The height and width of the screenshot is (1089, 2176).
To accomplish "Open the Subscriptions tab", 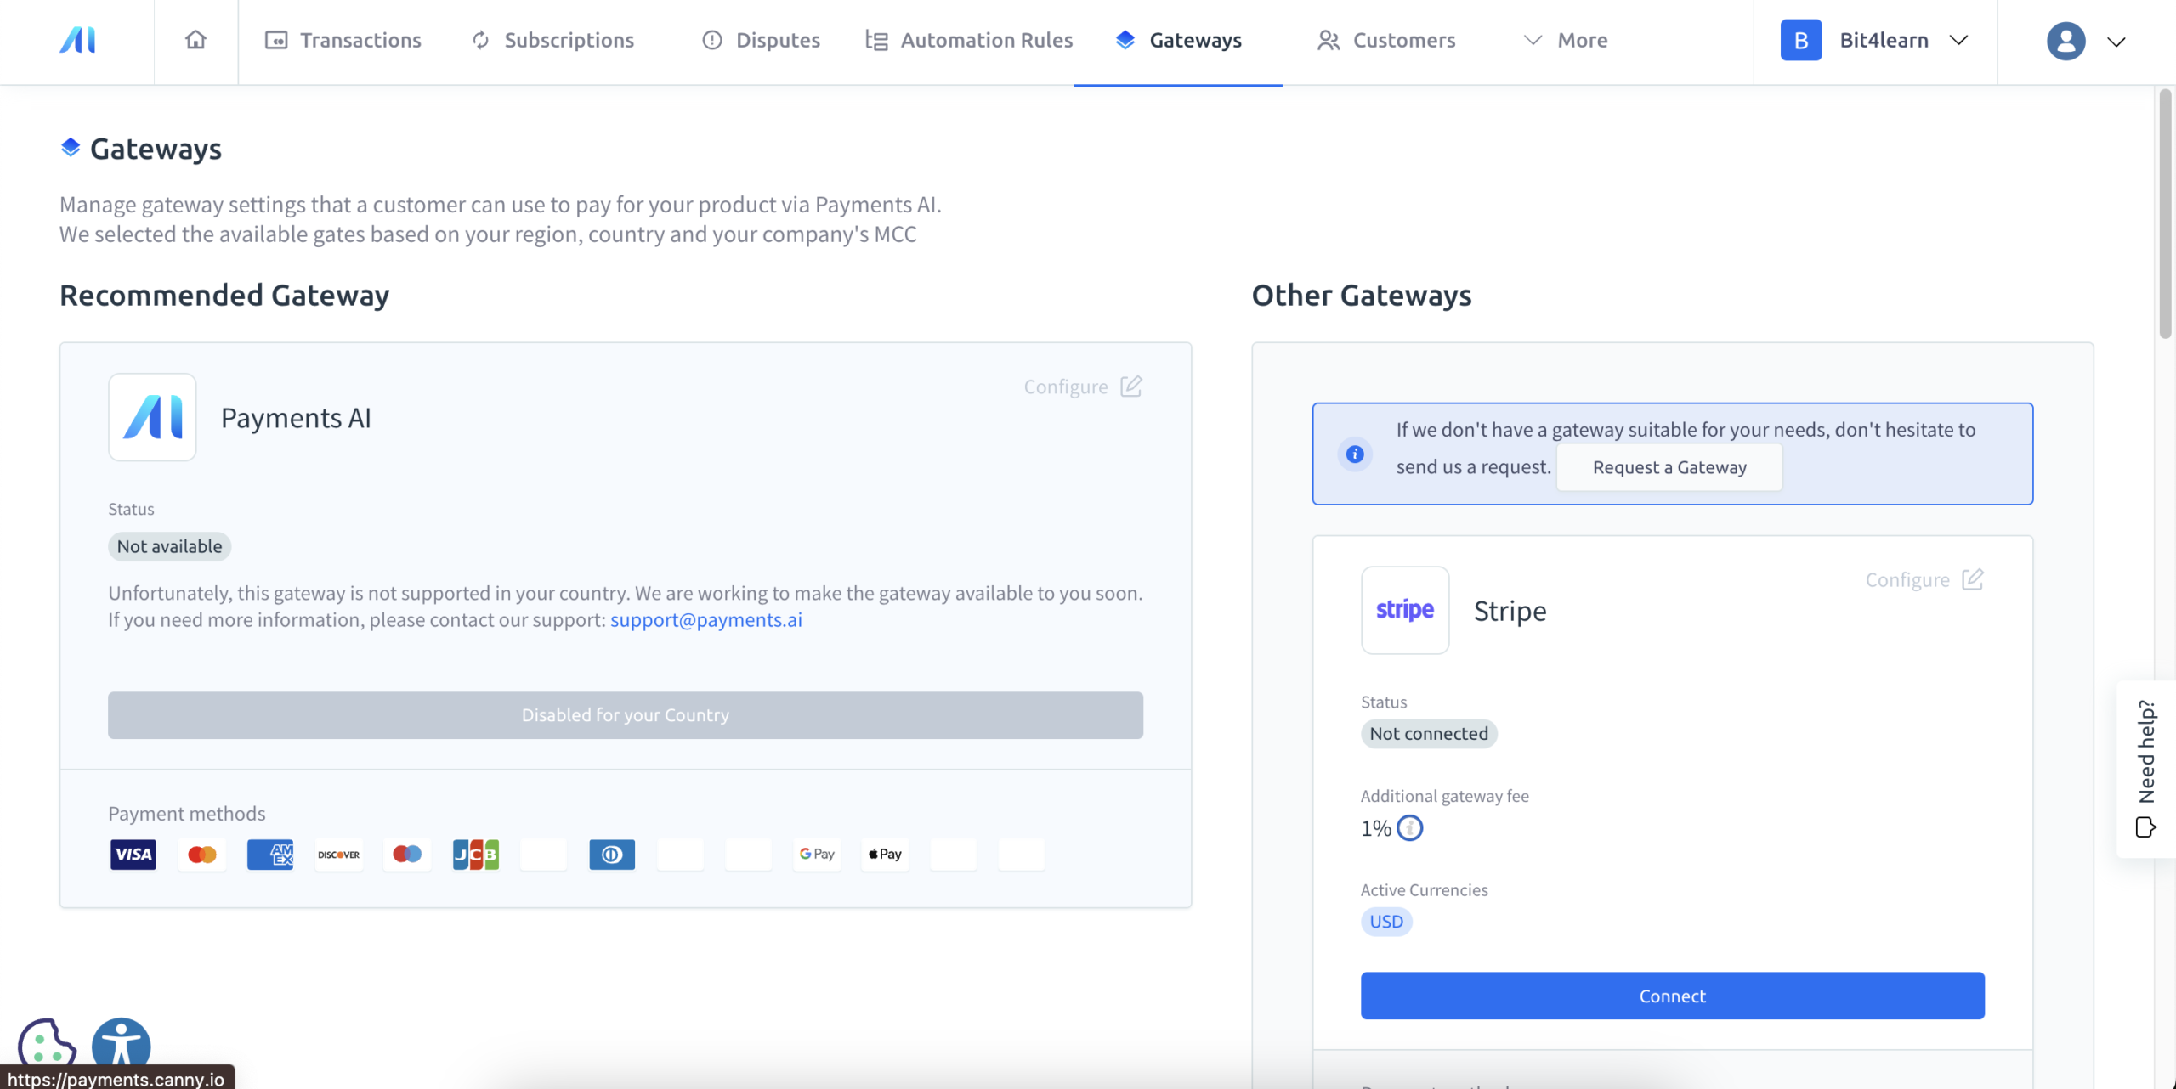I will click(552, 40).
